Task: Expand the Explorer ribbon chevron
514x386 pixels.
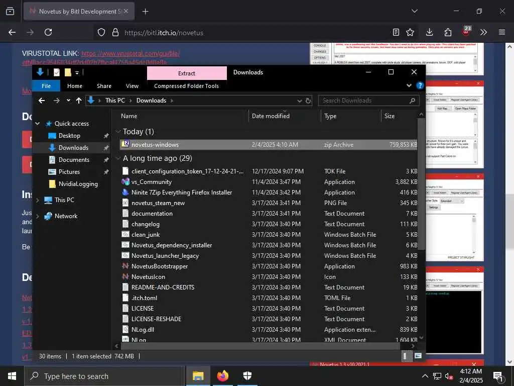Action: tap(409, 85)
